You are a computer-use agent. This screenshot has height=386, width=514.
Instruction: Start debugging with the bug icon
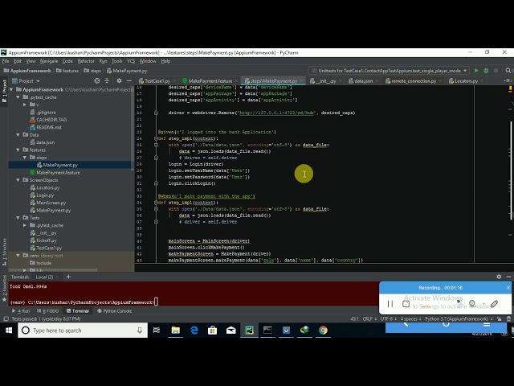486,71
